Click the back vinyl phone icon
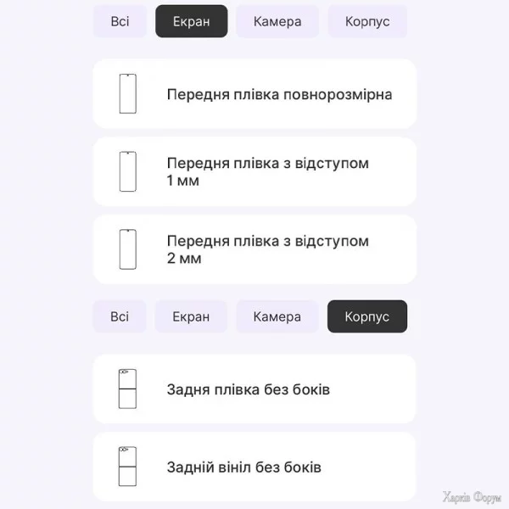Viewport: 509px width, 509px height. coord(127,467)
